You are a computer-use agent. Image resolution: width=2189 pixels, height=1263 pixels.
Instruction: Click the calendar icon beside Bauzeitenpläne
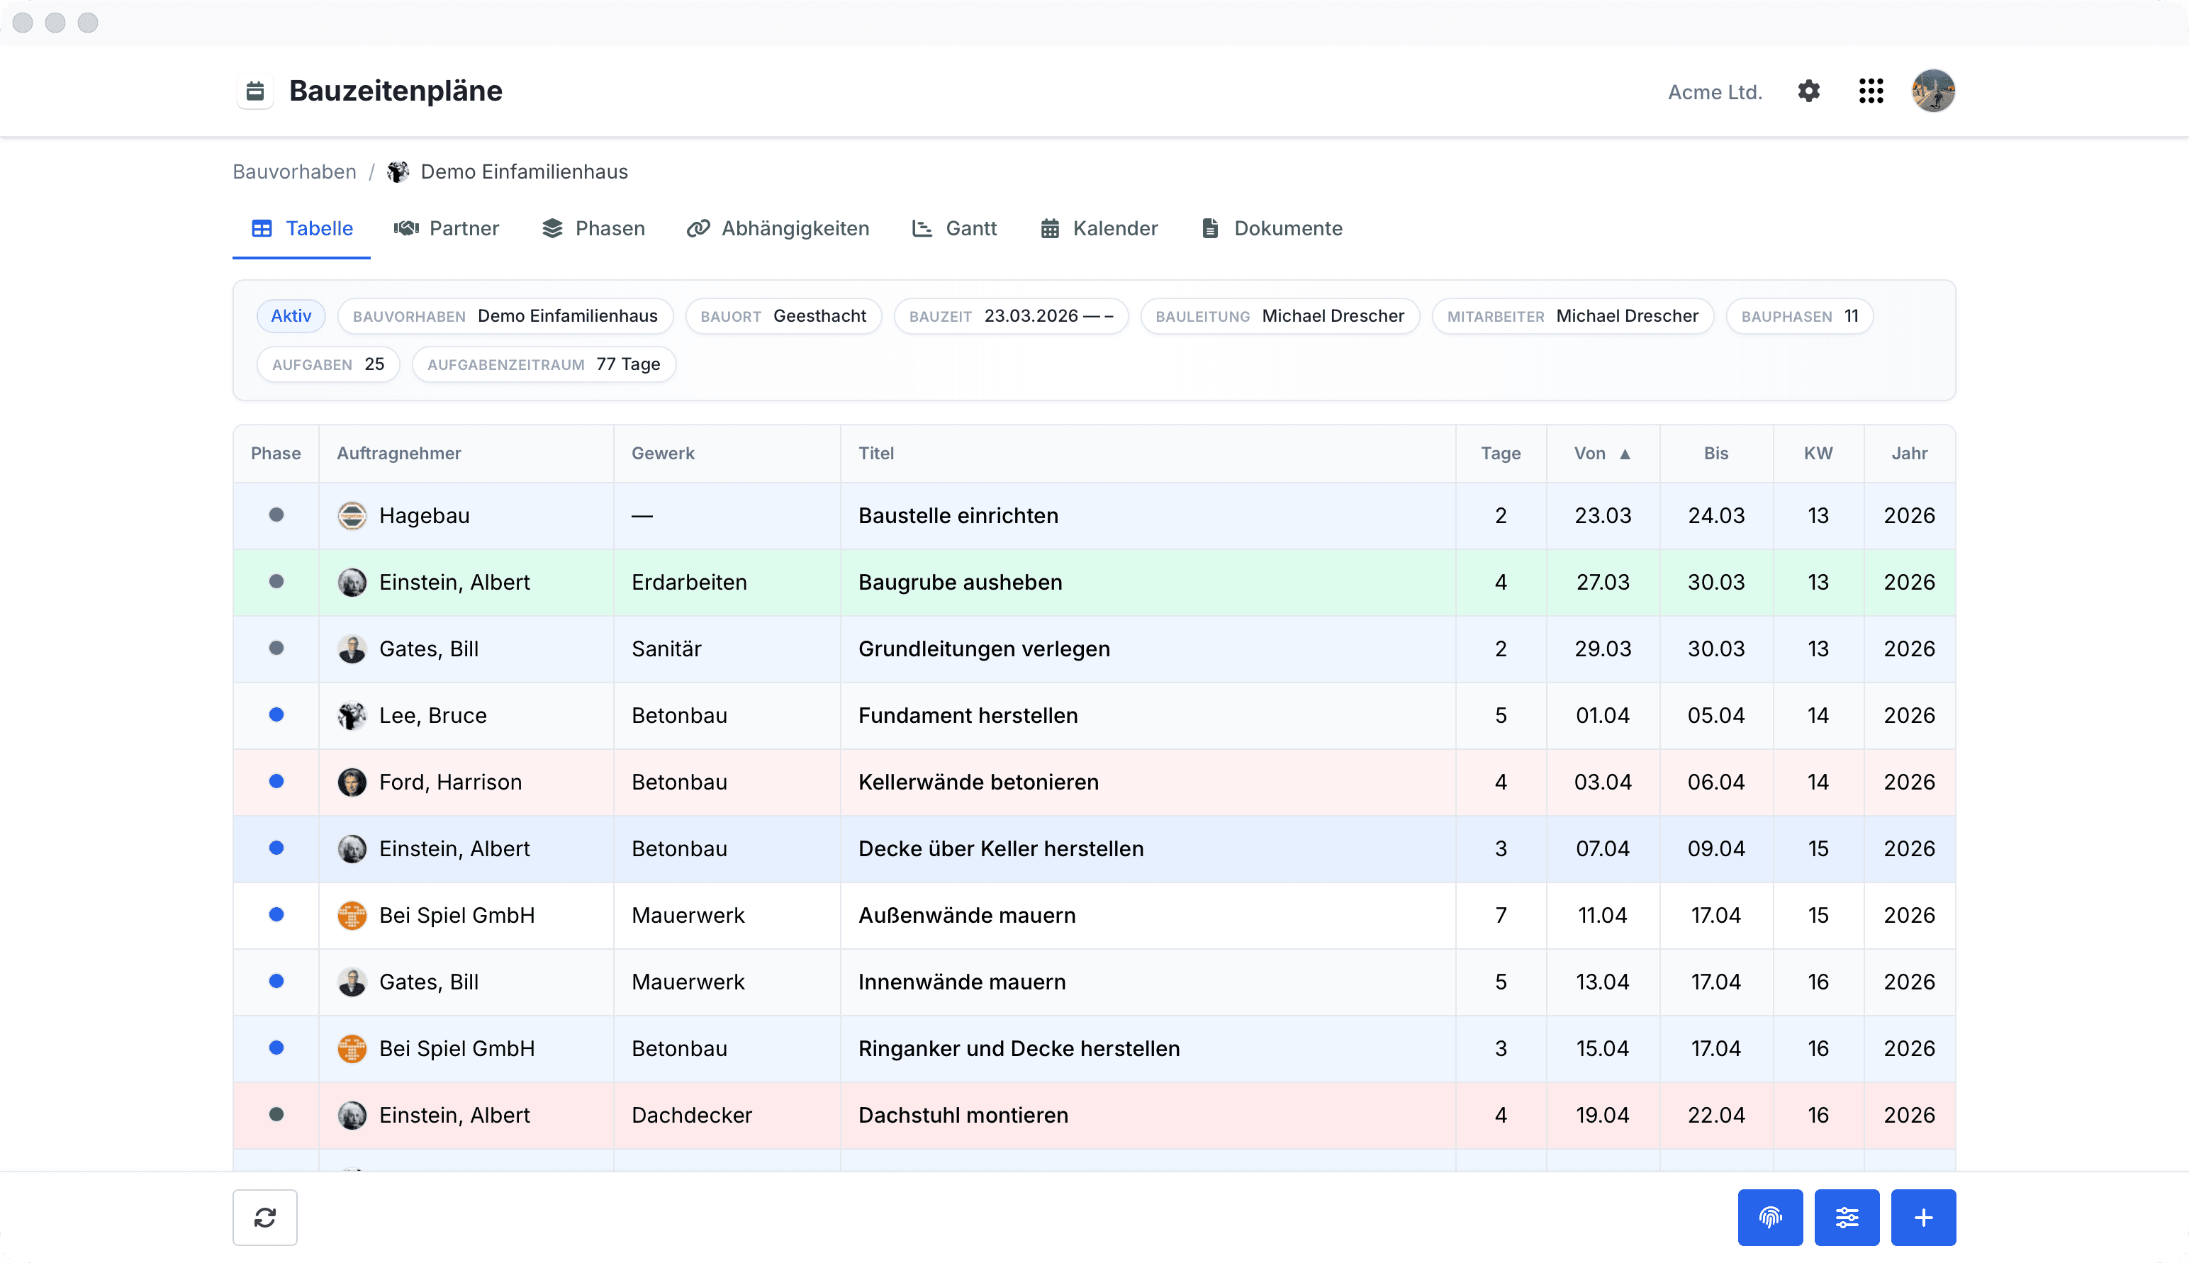click(x=255, y=91)
